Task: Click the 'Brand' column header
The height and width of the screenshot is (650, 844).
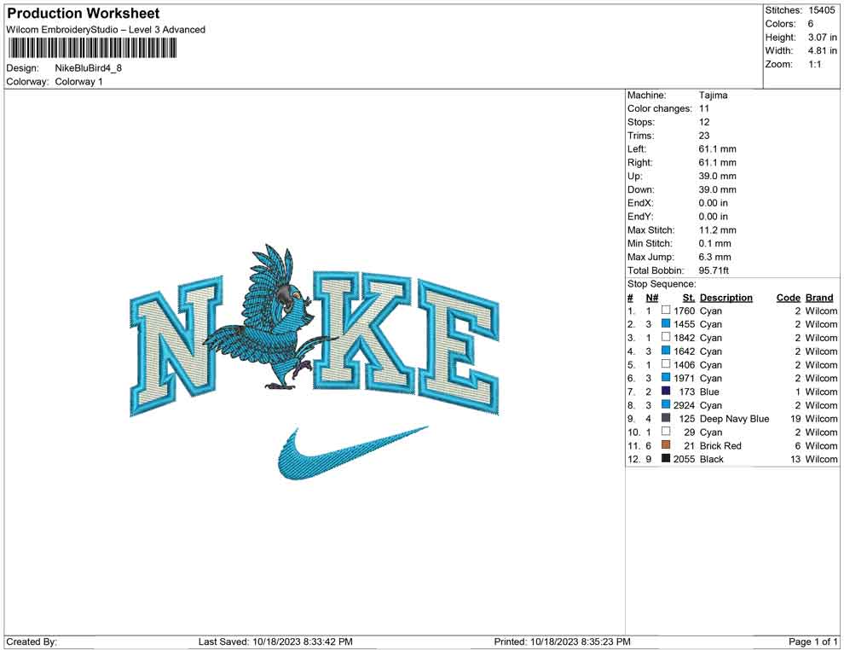Action: pyautogui.click(x=819, y=297)
